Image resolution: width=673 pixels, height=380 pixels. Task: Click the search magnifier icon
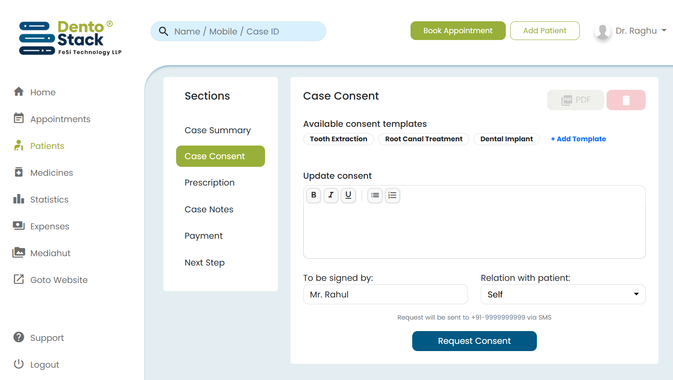click(x=164, y=31)
